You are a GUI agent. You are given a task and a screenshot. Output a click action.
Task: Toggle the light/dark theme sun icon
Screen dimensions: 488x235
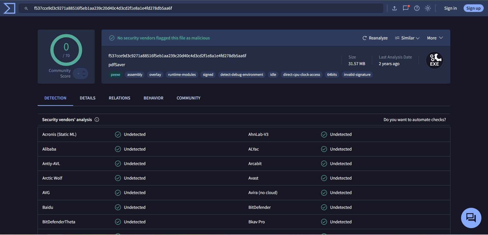[x=428, y=8]
